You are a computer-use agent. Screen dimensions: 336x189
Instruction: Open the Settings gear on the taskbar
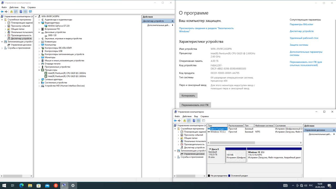73,185
